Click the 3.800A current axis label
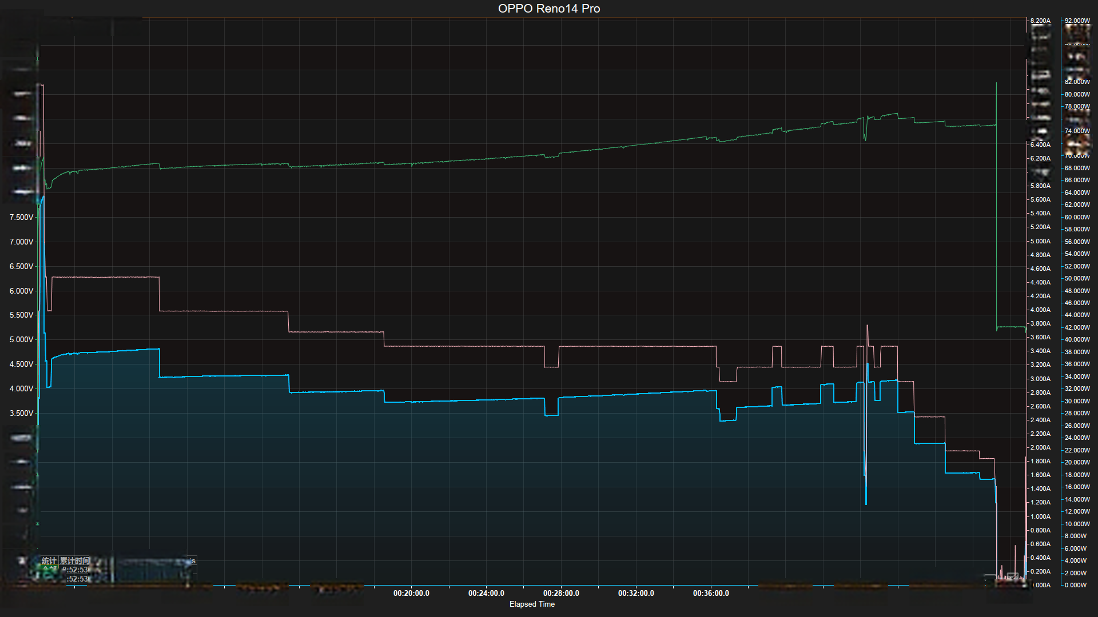 pos(1040,323)
